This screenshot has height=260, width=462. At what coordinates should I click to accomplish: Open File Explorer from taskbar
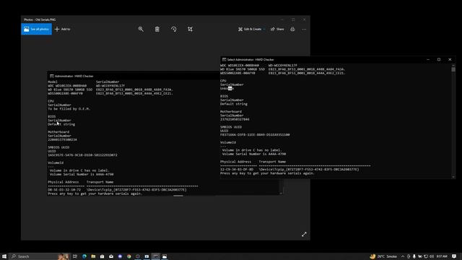click(93, 256)
